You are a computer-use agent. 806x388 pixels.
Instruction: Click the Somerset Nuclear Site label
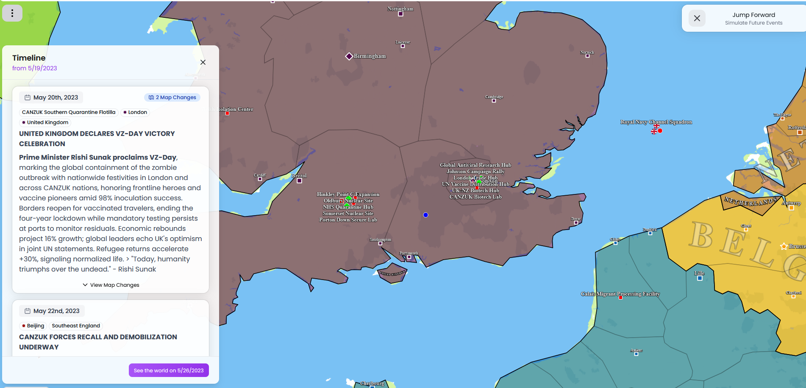[x=348, y=213]
